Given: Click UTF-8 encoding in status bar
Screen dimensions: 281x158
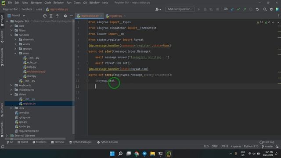Looking at the screenshot, I should 224,146.
